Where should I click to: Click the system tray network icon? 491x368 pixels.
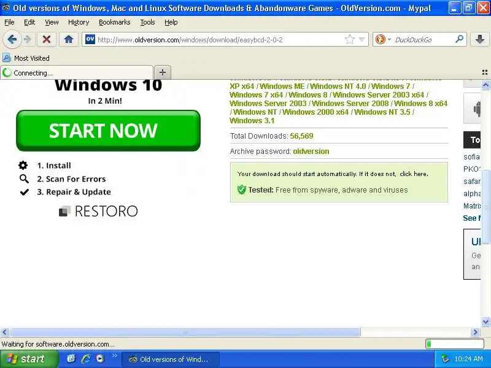pyautogui.click(x=445, y=359)
